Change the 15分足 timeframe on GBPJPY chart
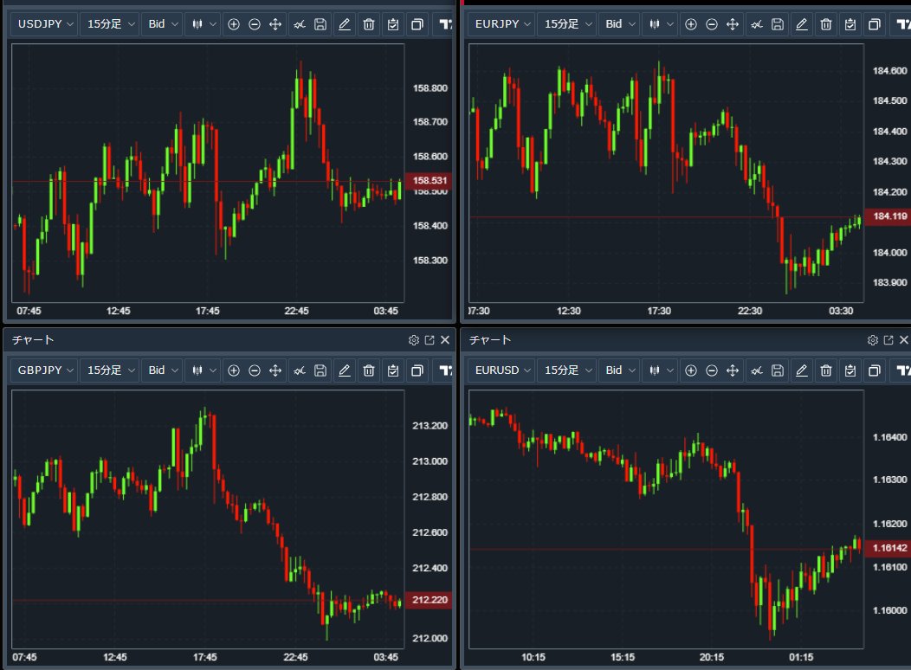911x670 pixels. coord(110,370)
